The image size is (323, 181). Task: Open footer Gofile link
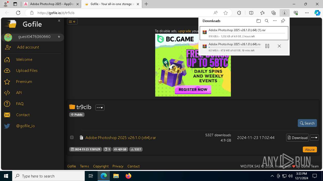pos(71,166)
